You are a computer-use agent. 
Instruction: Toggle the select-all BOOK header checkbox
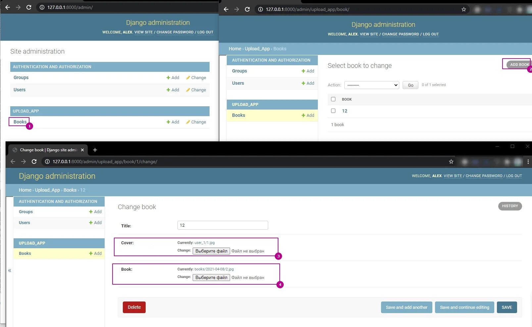333,99
